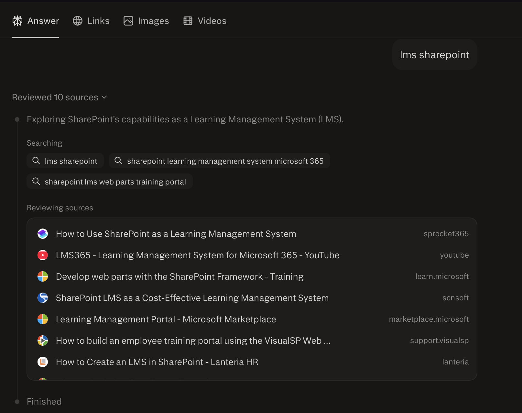Click the sprocket365 favicon on the first source
The image size is (522, 413).
coord(42,233)
